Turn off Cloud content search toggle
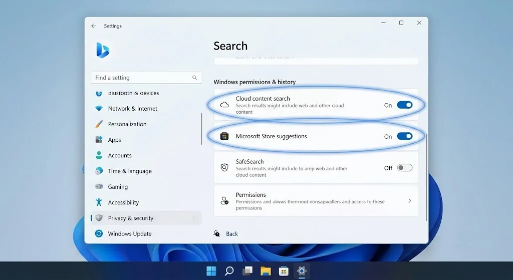 click(405, 105)
